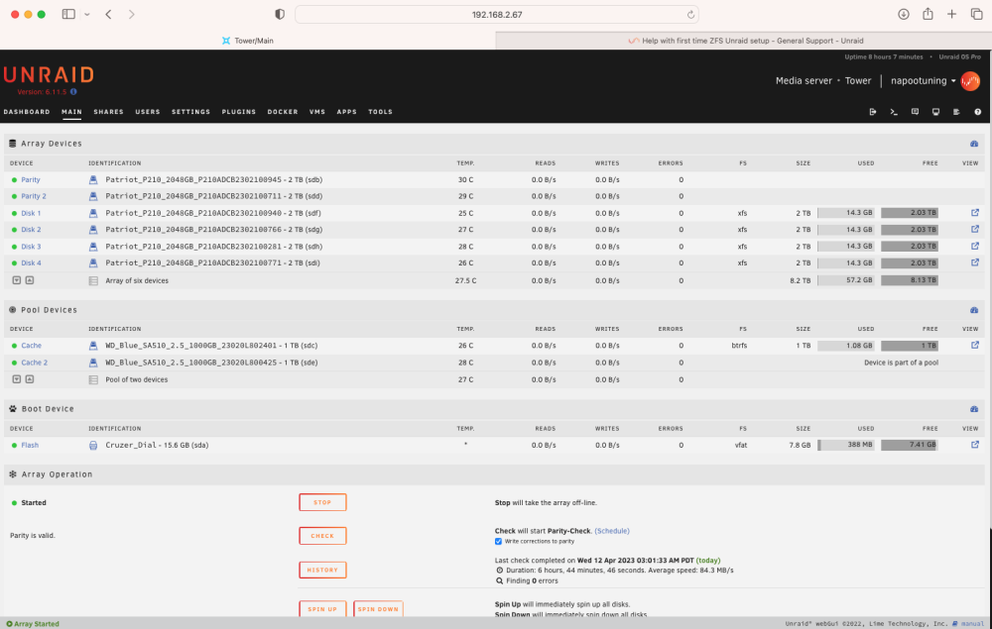Open Disk 1 device link
Viewport: 992px width, 629px height.
pos(31,213)
